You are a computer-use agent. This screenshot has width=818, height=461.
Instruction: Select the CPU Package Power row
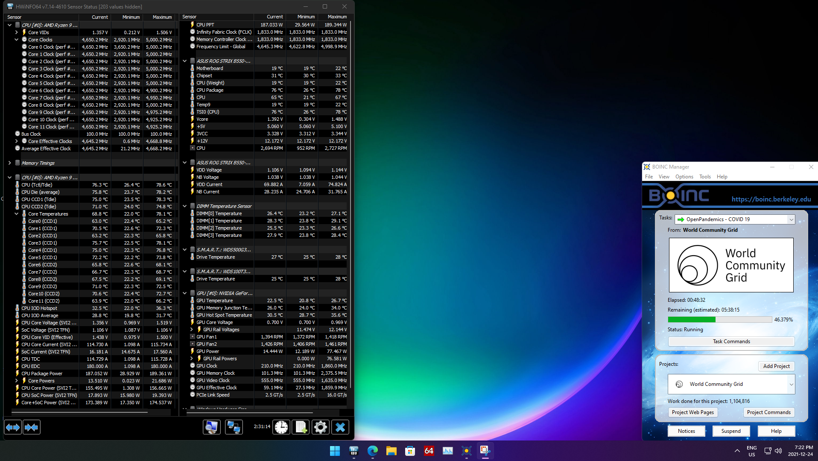point(90,373)
